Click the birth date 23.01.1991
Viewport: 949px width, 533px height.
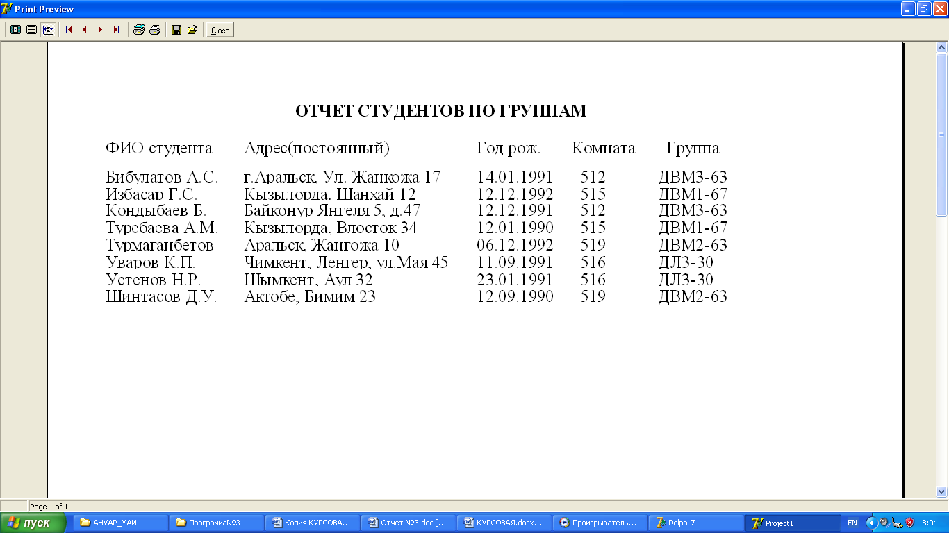click(x=515, y=280)
